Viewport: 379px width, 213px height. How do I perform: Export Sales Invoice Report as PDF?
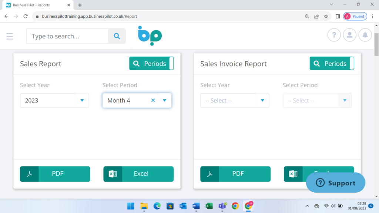tap(235, 174)
